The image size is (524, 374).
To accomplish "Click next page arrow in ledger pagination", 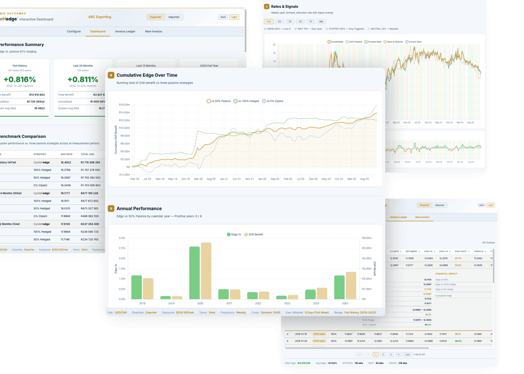I will (398, 355).
